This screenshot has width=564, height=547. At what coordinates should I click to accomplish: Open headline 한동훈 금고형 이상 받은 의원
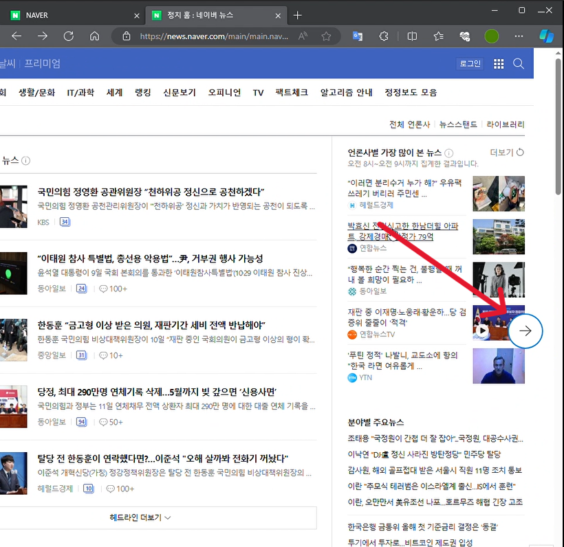pyautogui.click(x=151, y=325)
